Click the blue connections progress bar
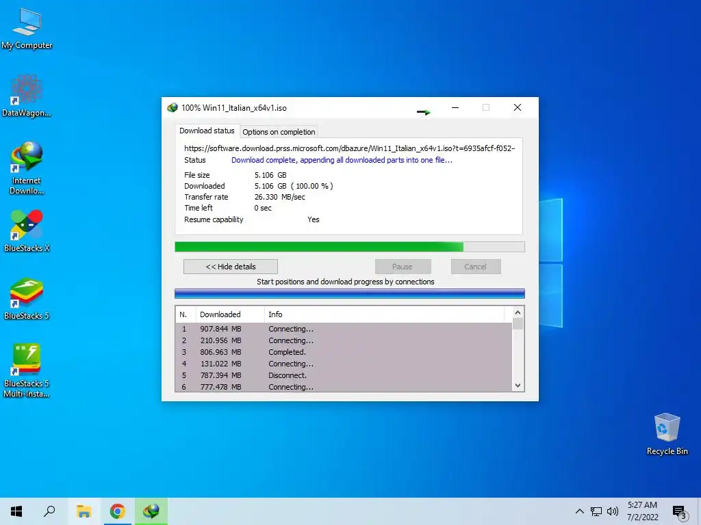 tap(350, 293)
